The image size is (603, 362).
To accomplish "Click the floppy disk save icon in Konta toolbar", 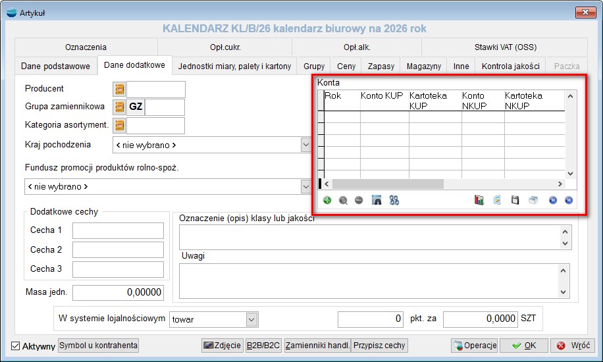I will (515, 200).
